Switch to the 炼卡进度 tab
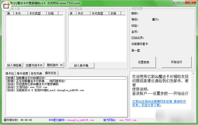This screenshot has height=125, width=198. pos(22,74)
